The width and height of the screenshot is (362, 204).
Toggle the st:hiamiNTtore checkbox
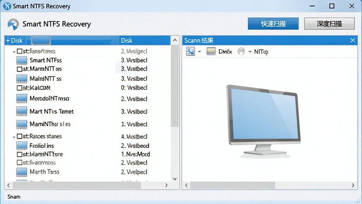[x=20, y=154]
